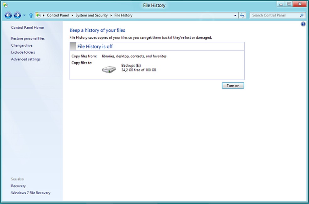Select File History in the breadcrumb
This screenshot has width=309, height=204.
tap(123, 15)
